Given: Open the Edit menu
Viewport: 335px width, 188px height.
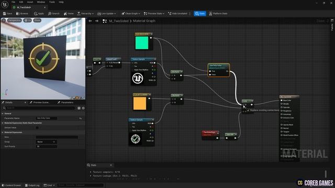Looking at the screenshot, I should (x=21, y=2).
